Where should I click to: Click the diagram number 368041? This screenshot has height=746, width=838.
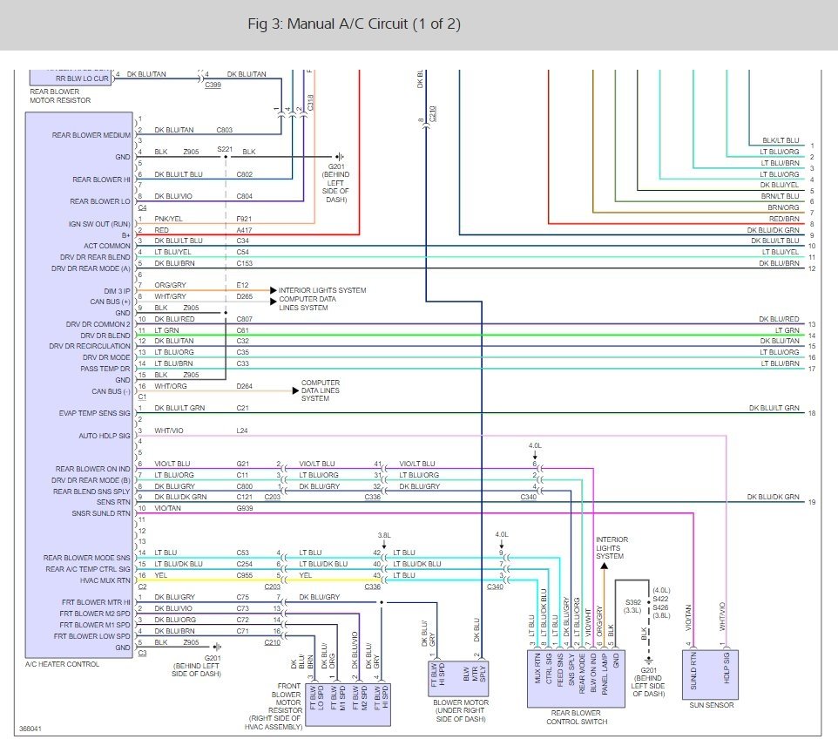[30, 729]
